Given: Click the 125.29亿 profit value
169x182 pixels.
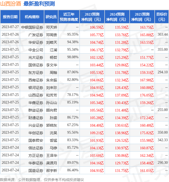Looking at the screenshot, I should pyautogui.click(x=122, y=57).
